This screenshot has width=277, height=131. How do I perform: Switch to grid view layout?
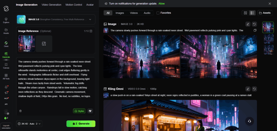(x=245, y=13)
